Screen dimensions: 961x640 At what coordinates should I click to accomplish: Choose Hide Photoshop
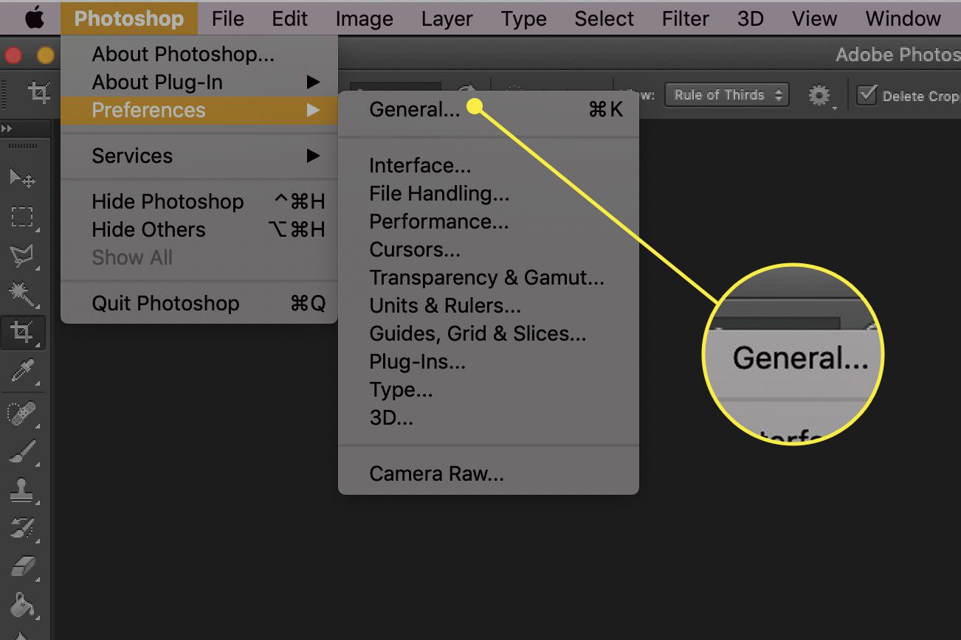[199, 201]
